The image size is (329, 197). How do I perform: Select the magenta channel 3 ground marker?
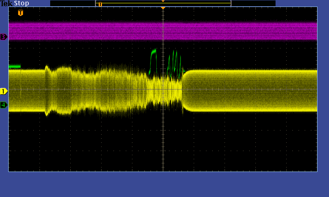(x=4, y=37)
